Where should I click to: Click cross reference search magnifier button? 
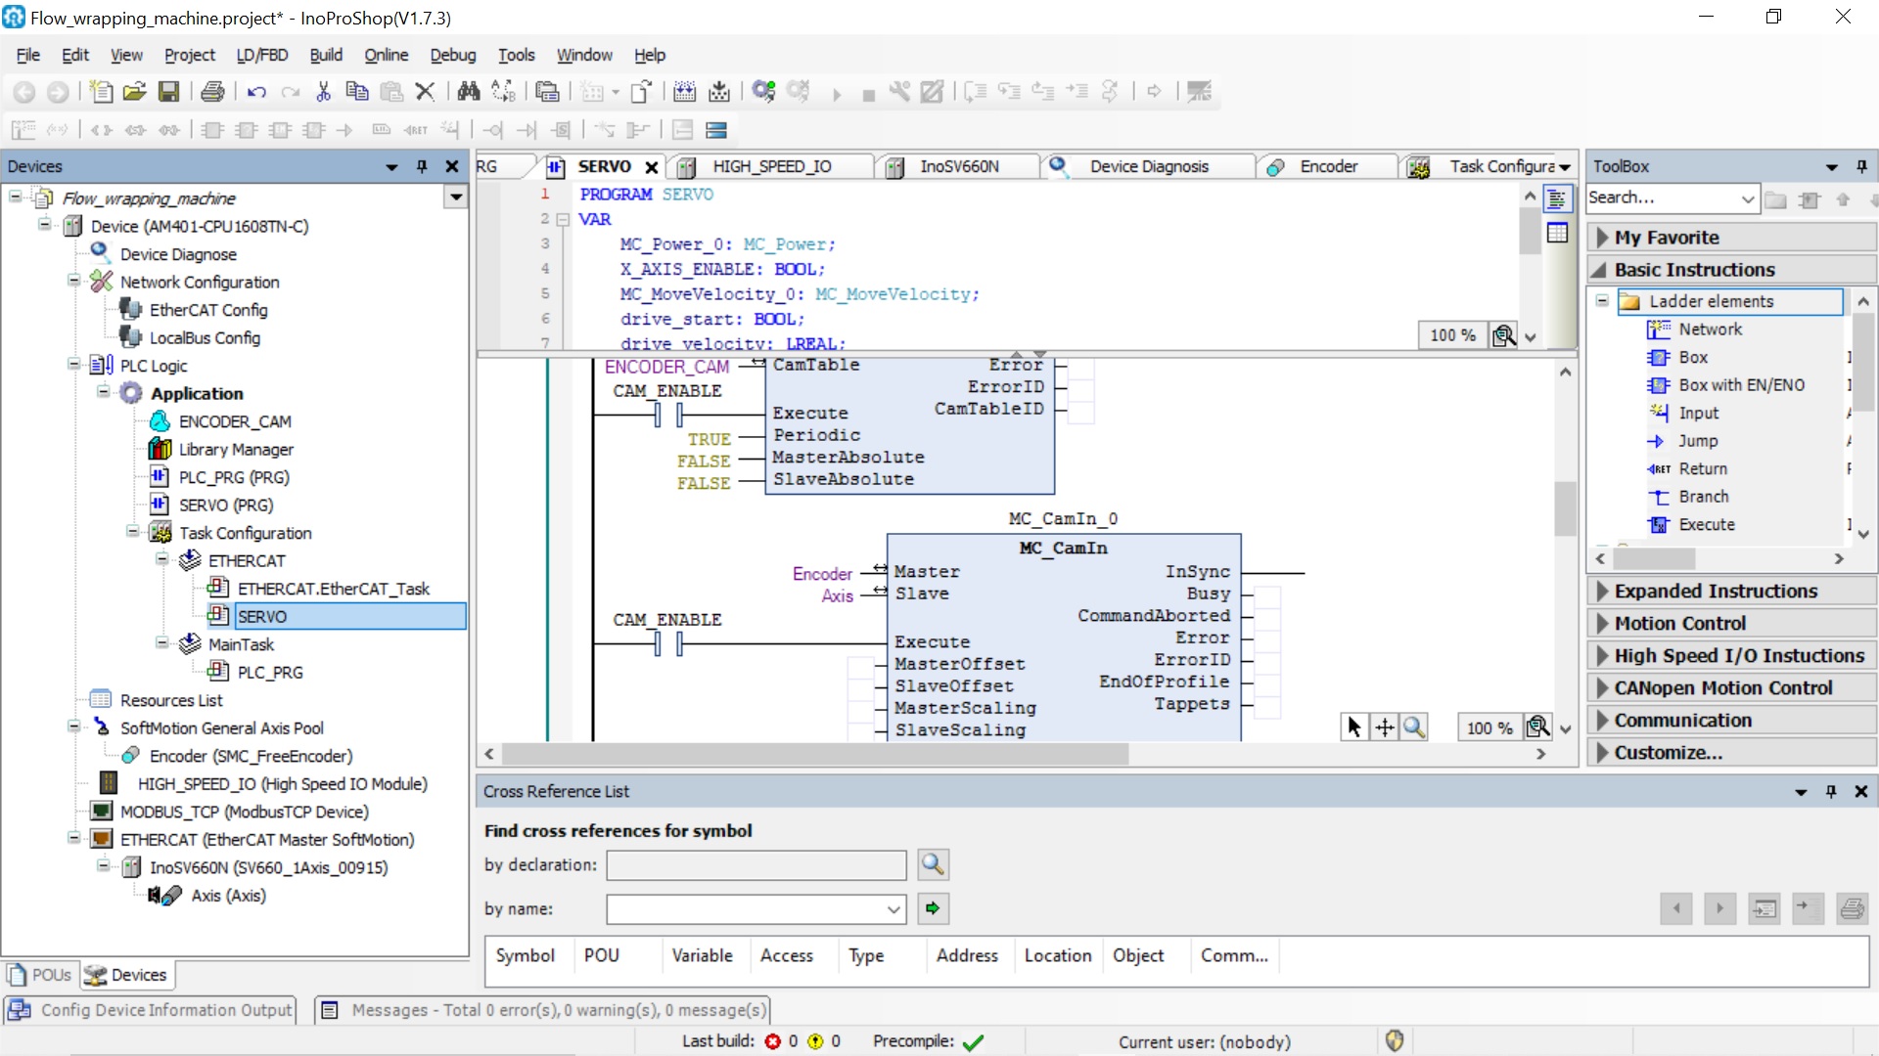pyautogui.click(x=933, y=864)
